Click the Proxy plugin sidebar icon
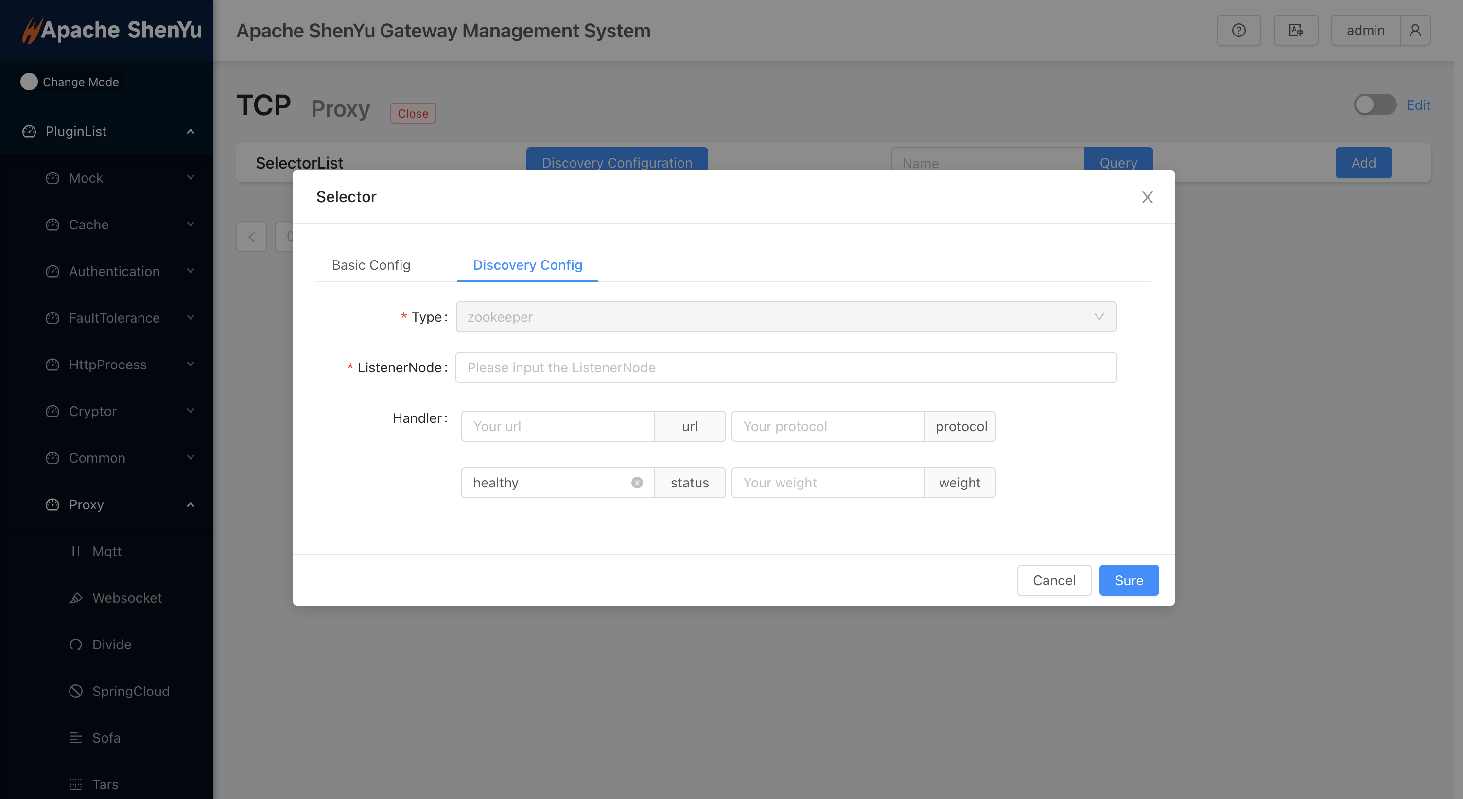The height and width of the screenshot is (799, 1463). (x=51, y=504)
